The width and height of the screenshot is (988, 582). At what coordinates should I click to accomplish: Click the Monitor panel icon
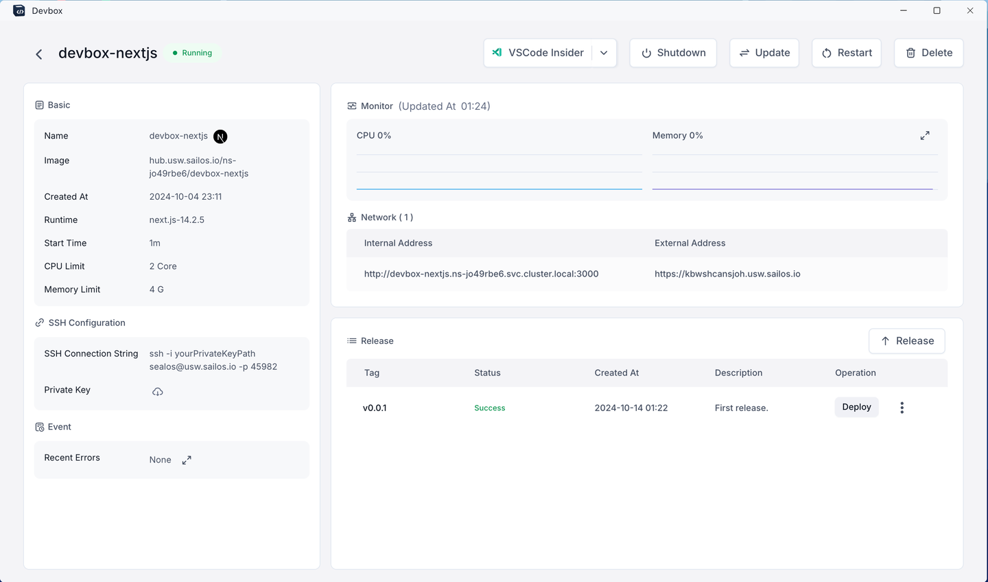click(351, 106)
